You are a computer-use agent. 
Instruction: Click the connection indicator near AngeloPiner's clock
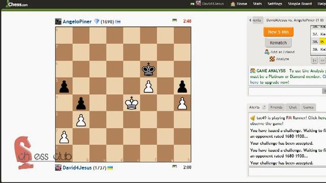coord(175,20)
